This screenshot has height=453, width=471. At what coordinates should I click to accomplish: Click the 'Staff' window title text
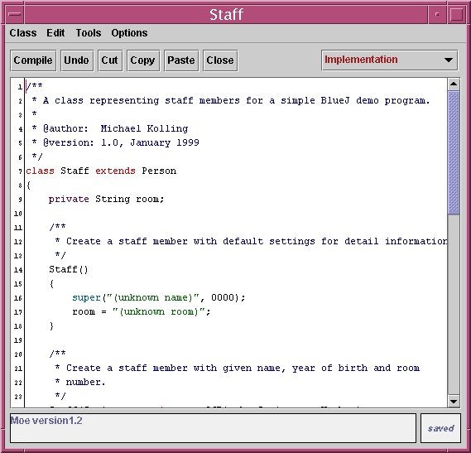[x=226, y=14]
